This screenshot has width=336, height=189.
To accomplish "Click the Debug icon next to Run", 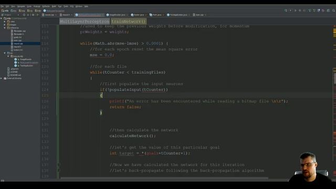I will (300, 10).
